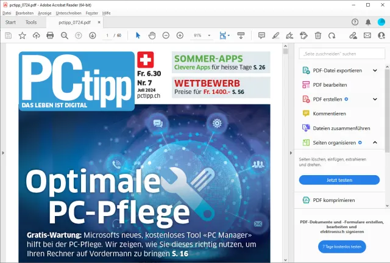
Task: Click tools pane scrollbar down arrow
Action: click(388, 206)
